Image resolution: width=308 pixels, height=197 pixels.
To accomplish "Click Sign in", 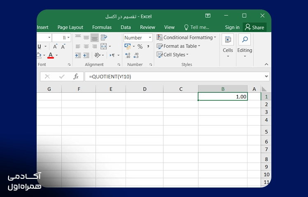I will [x=232, y=27].
